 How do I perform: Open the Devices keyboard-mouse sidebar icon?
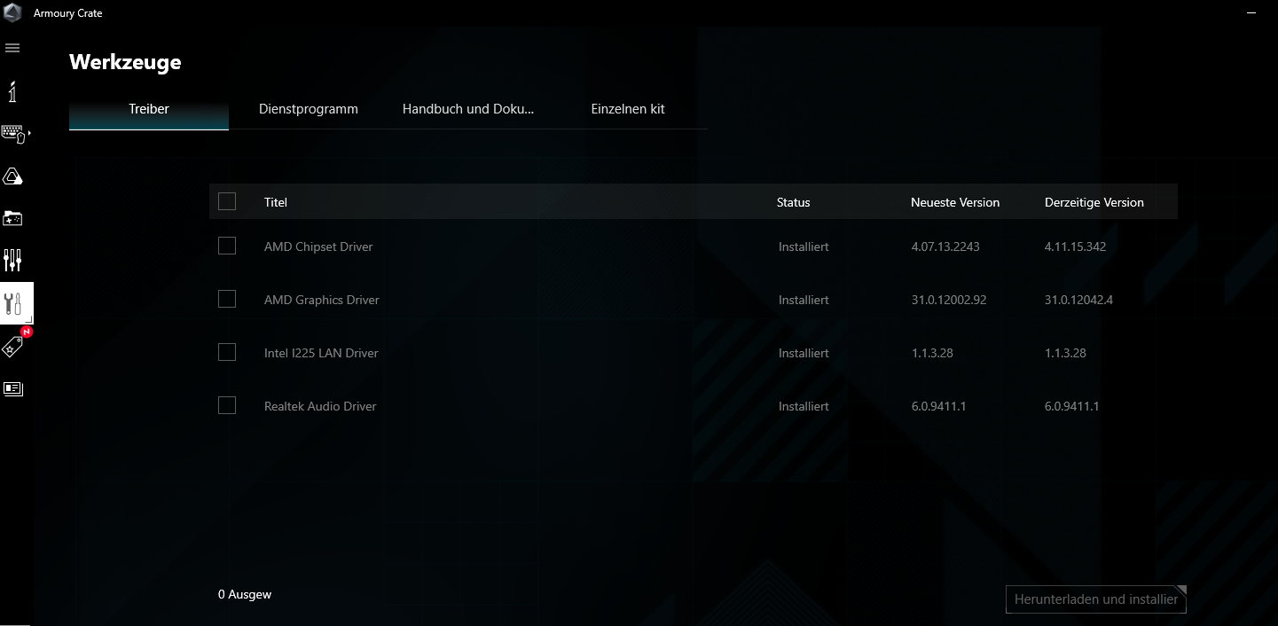pyautogui.click(x=14, y=134)
